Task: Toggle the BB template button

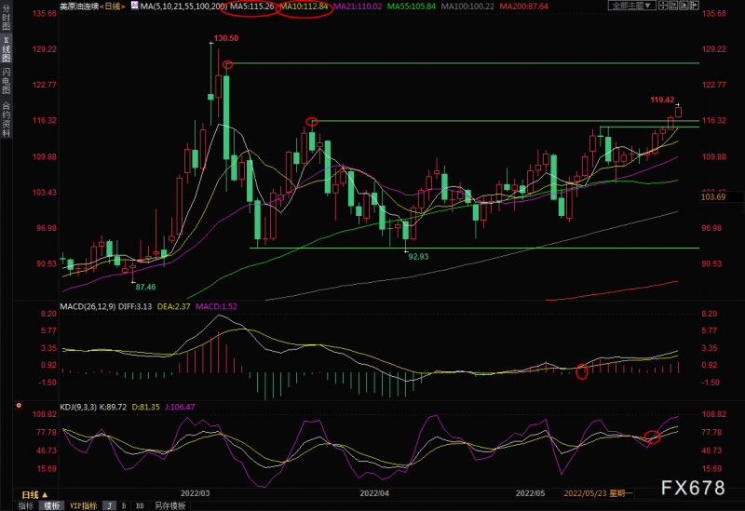Action: 140,505
